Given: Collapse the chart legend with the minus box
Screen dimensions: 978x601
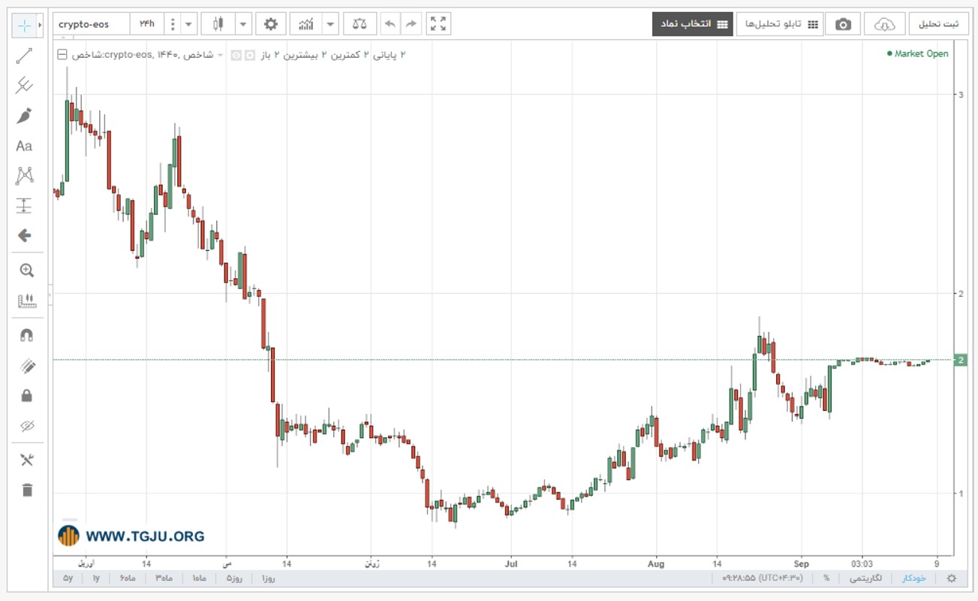Looking at the screenshot, I should coord(62,55).
